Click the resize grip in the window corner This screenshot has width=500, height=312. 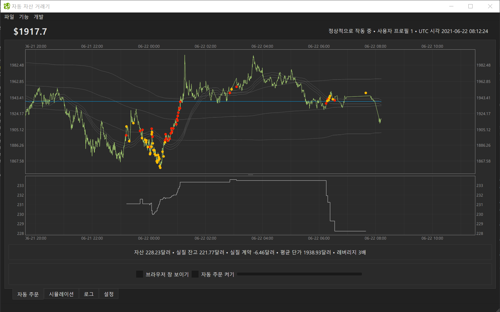(498, 310)
